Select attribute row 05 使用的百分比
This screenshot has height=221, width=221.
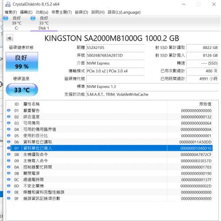click(x=109, y=136)
